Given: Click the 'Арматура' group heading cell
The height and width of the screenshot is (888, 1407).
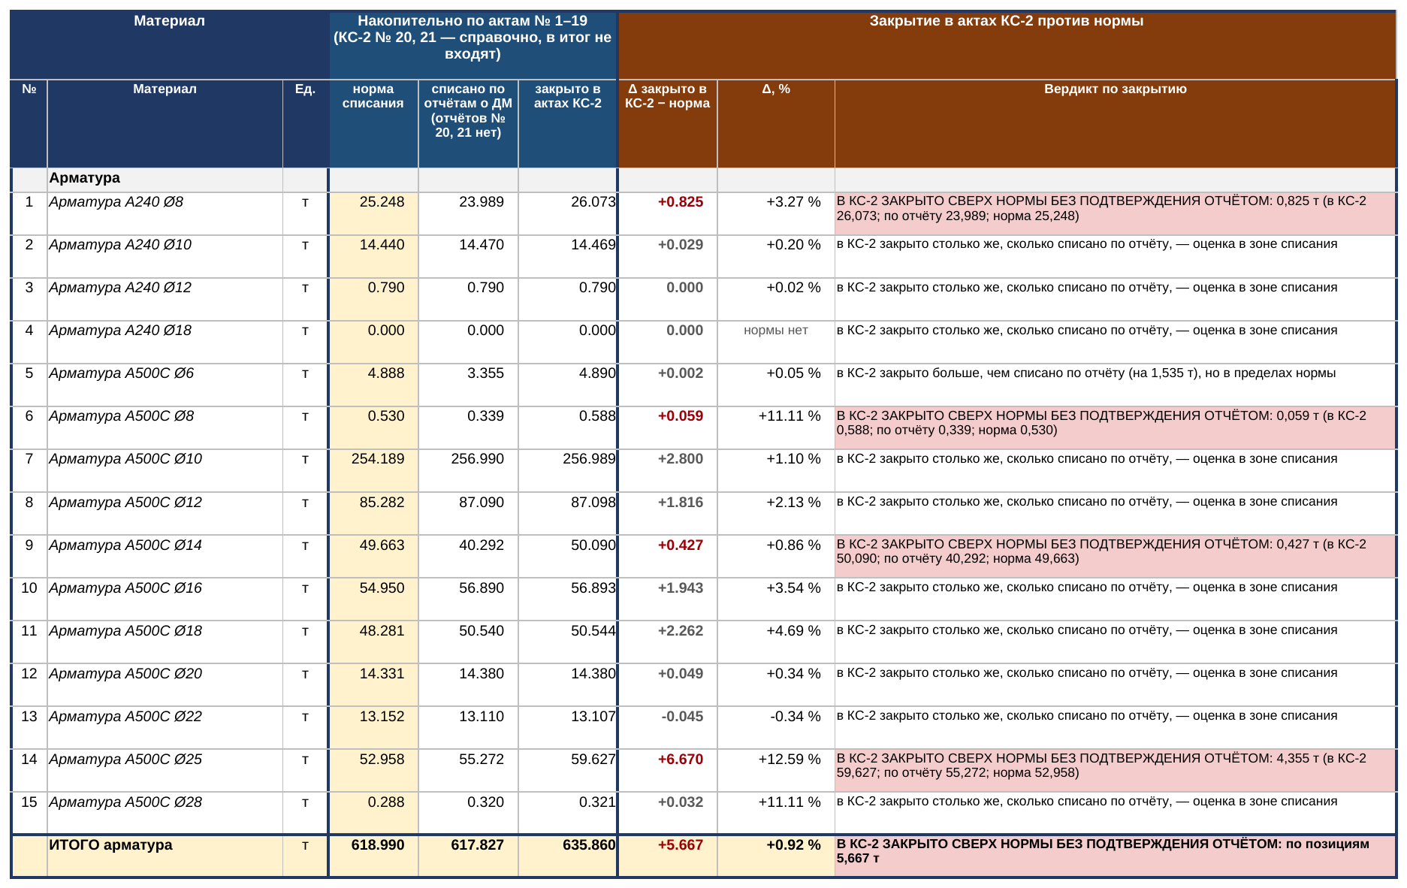Looking at the screenshot, I should 165,180.
